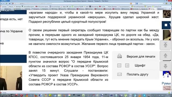172x97 pixels.
Task: Open the red Opera icon in the taskbar
Action: tap(21, 95)
